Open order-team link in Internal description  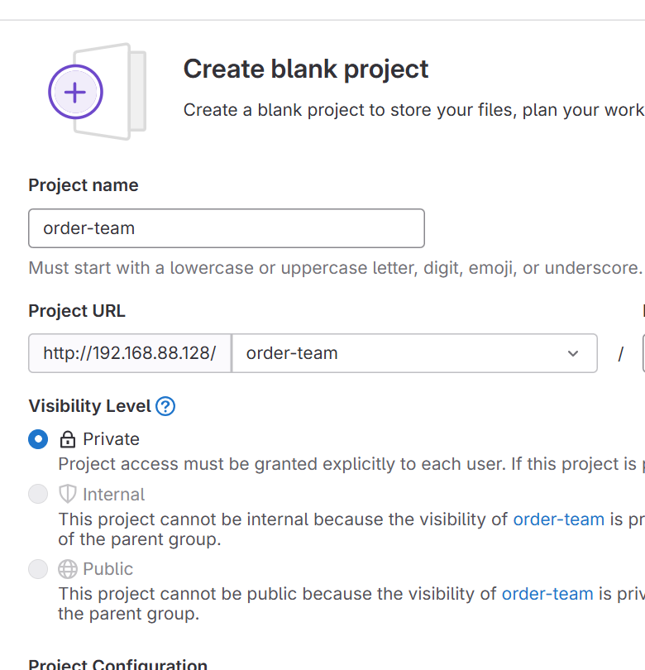pos(558,519)
